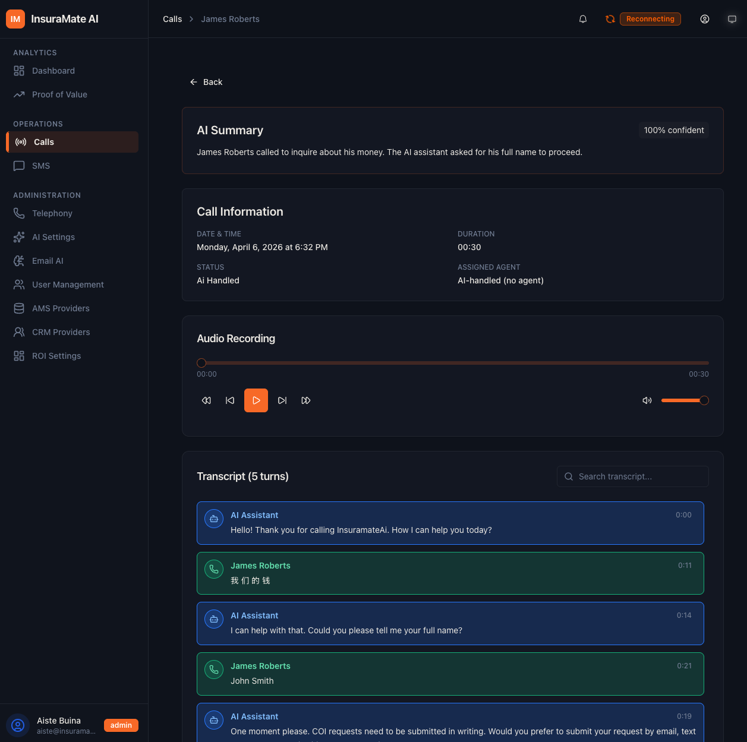Mute audio with the speaker icon
This screenshot has height=742, width=747.
[x=647, y=400]
